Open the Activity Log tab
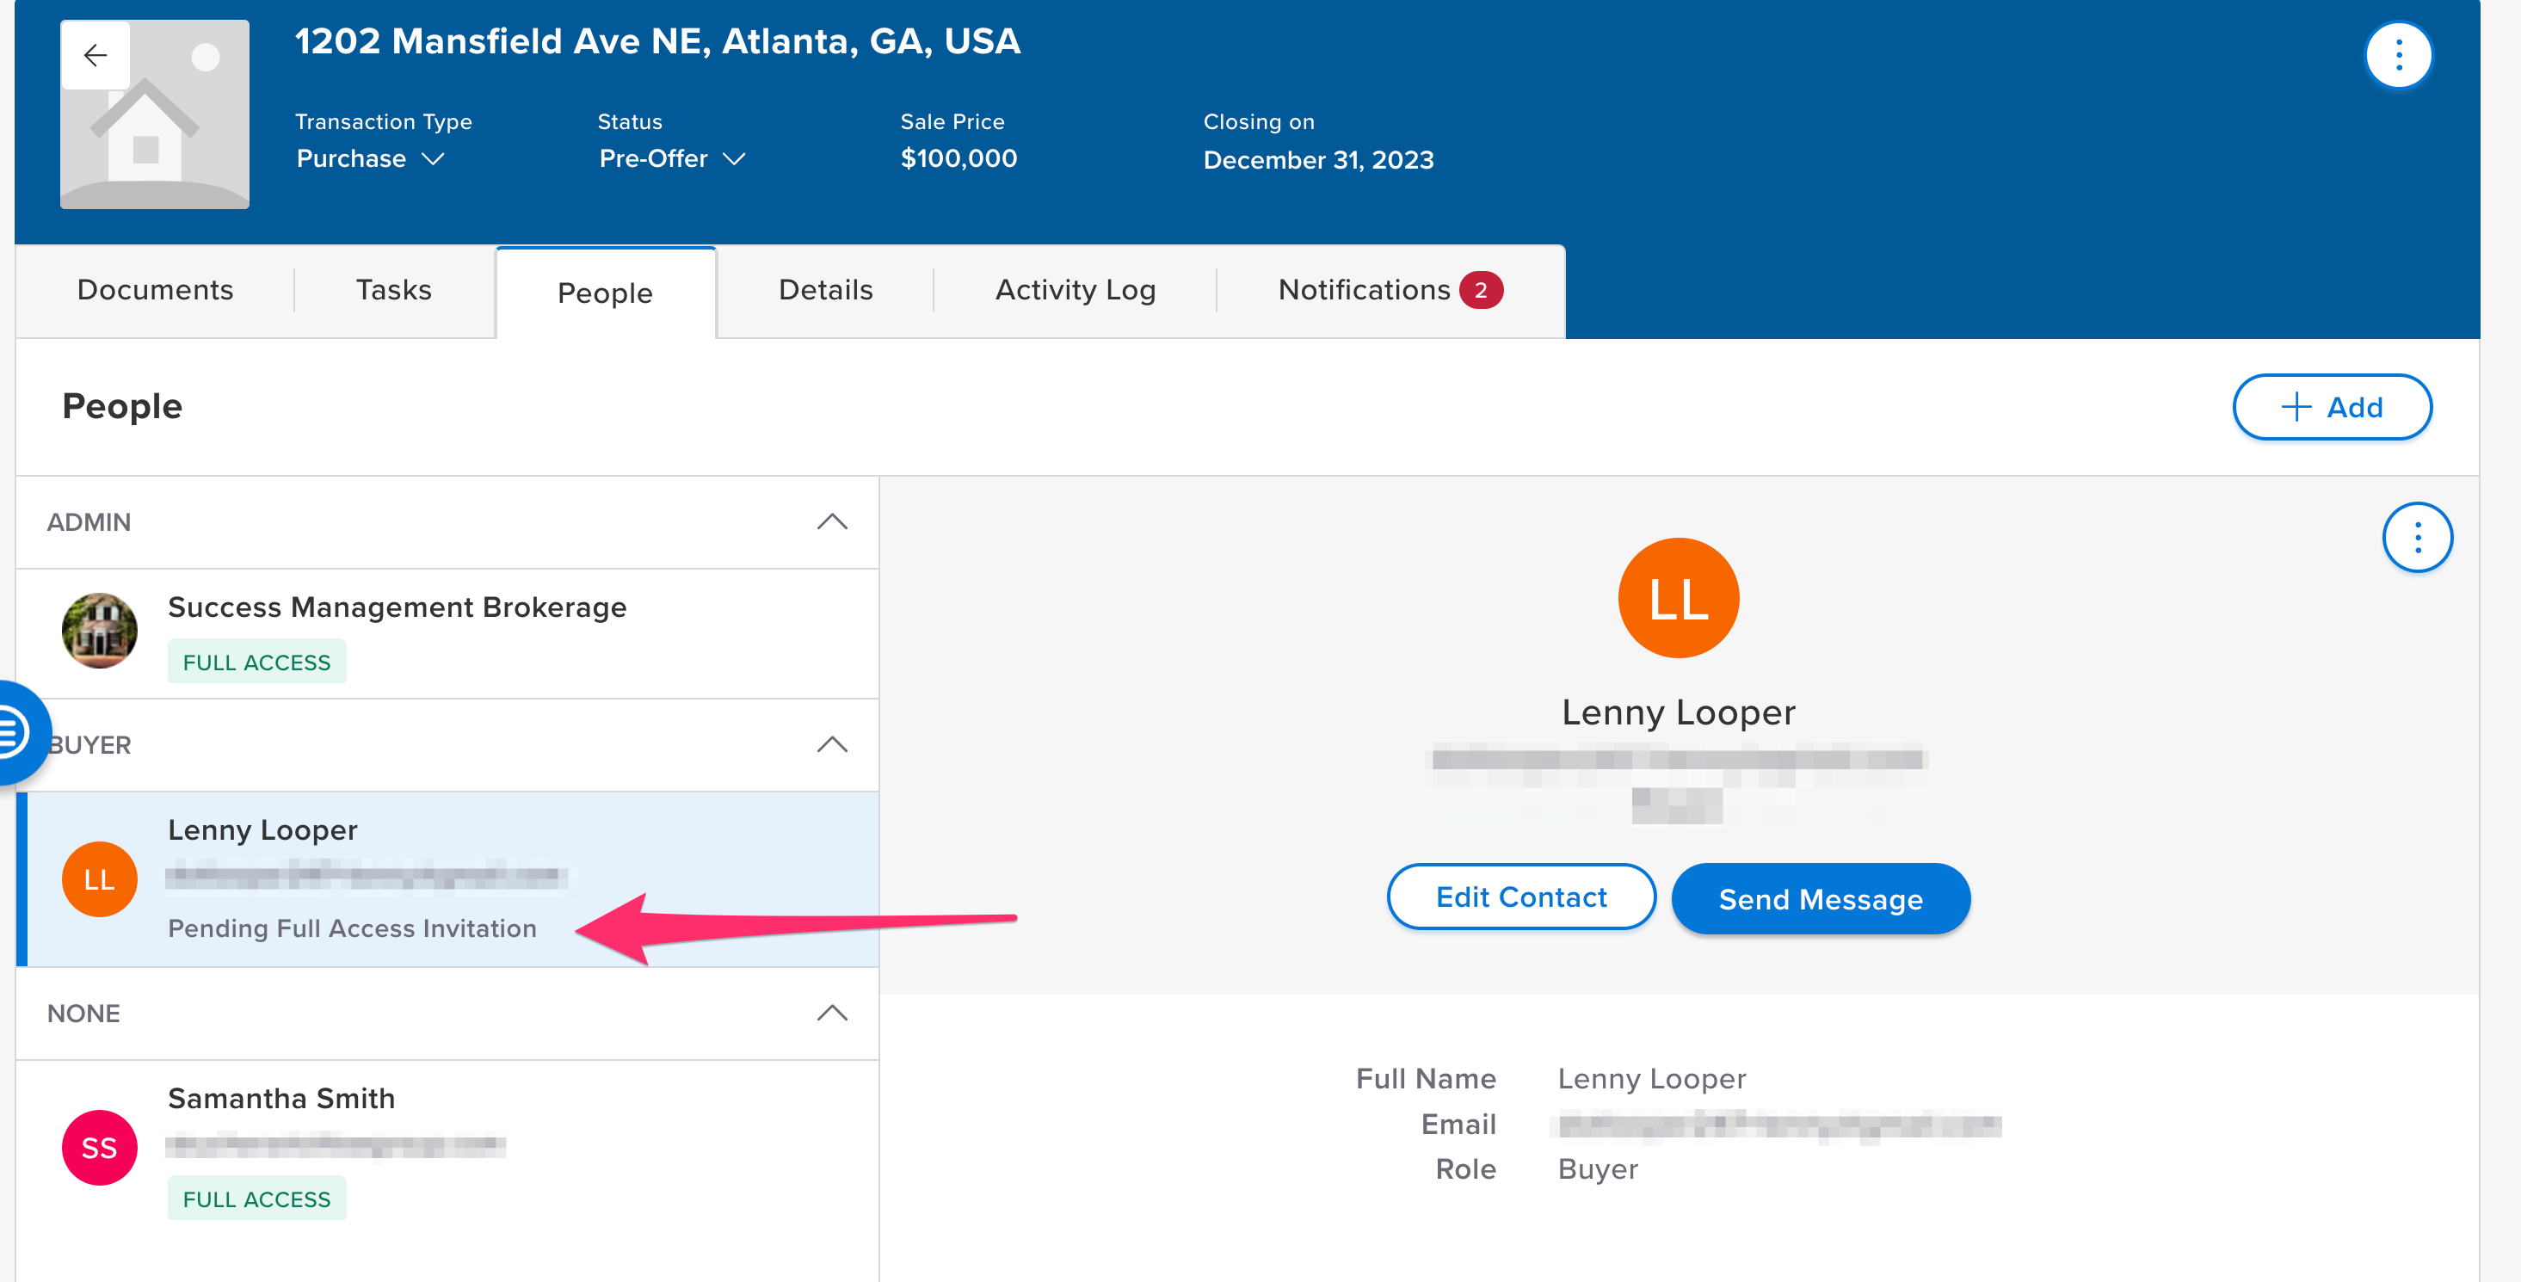The height and width of the screenshot is (1282, 2521). pos(1075,291)
